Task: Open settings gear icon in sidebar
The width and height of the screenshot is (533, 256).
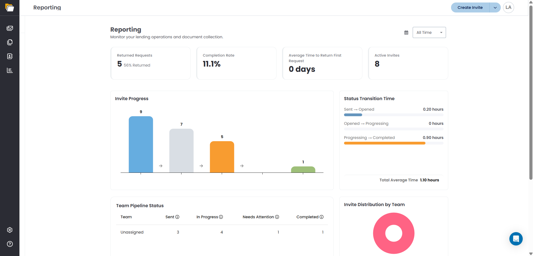Action: pyautogui.click(x=10, y=230)
